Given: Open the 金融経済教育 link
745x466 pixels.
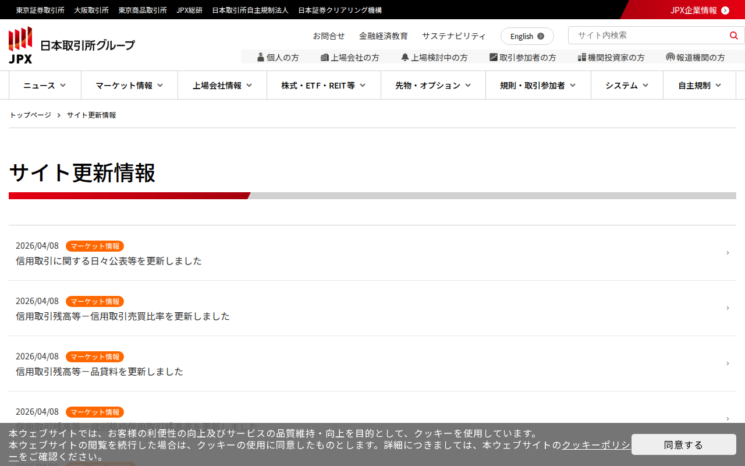Looking at the screenshot, I should point(384,36).
